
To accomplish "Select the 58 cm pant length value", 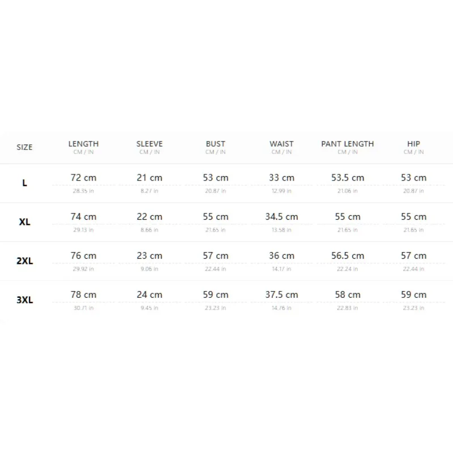I will coord(348,294).
